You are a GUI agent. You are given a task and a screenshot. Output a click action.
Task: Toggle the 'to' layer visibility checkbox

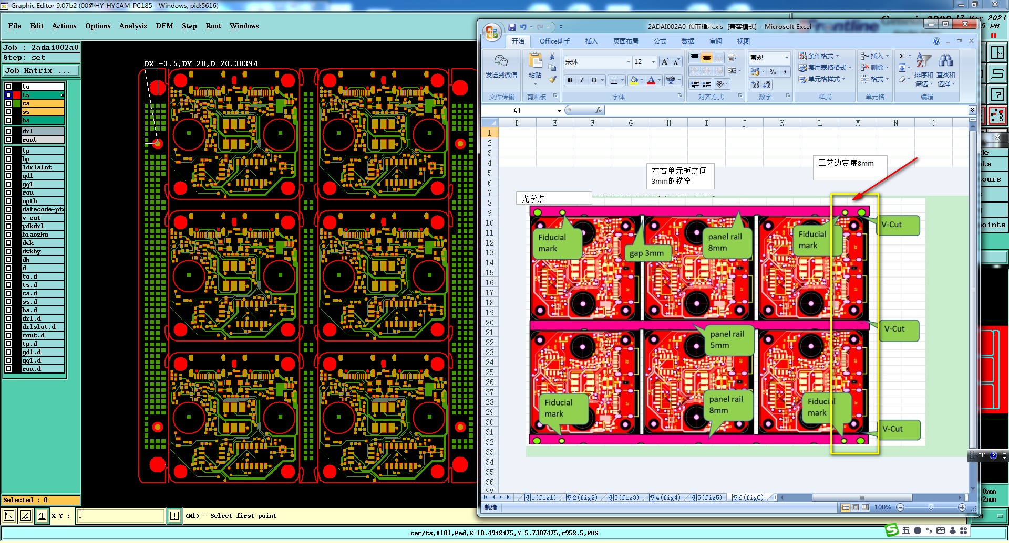tap(8, 87)
